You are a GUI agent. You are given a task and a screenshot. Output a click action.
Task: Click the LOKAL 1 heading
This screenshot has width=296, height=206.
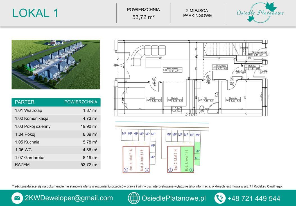(x=35, y=13)
